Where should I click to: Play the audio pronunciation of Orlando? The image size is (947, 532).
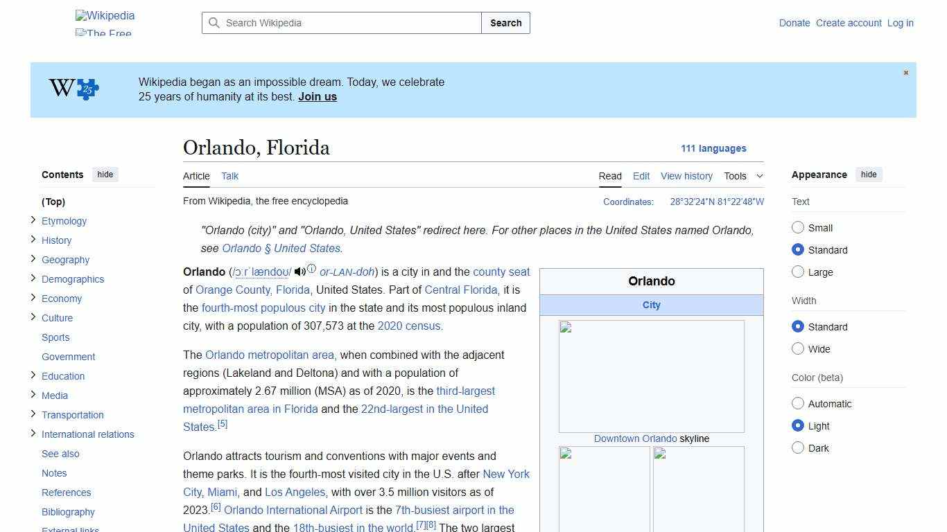[299, 272]
